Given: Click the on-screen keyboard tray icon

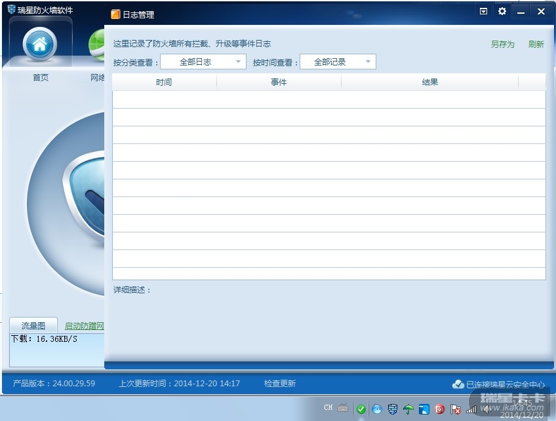Looking at the screenshot, I should click(343, 408).
